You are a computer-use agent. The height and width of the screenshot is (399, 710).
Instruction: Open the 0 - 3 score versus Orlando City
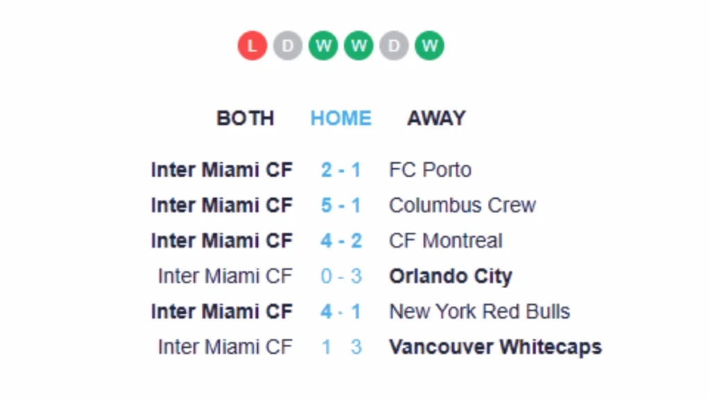pyautogui.click(x=341, y=276)
